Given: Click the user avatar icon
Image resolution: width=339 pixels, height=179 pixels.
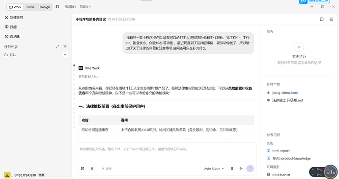Looking at the screenshot, I should tap(7, 175).
